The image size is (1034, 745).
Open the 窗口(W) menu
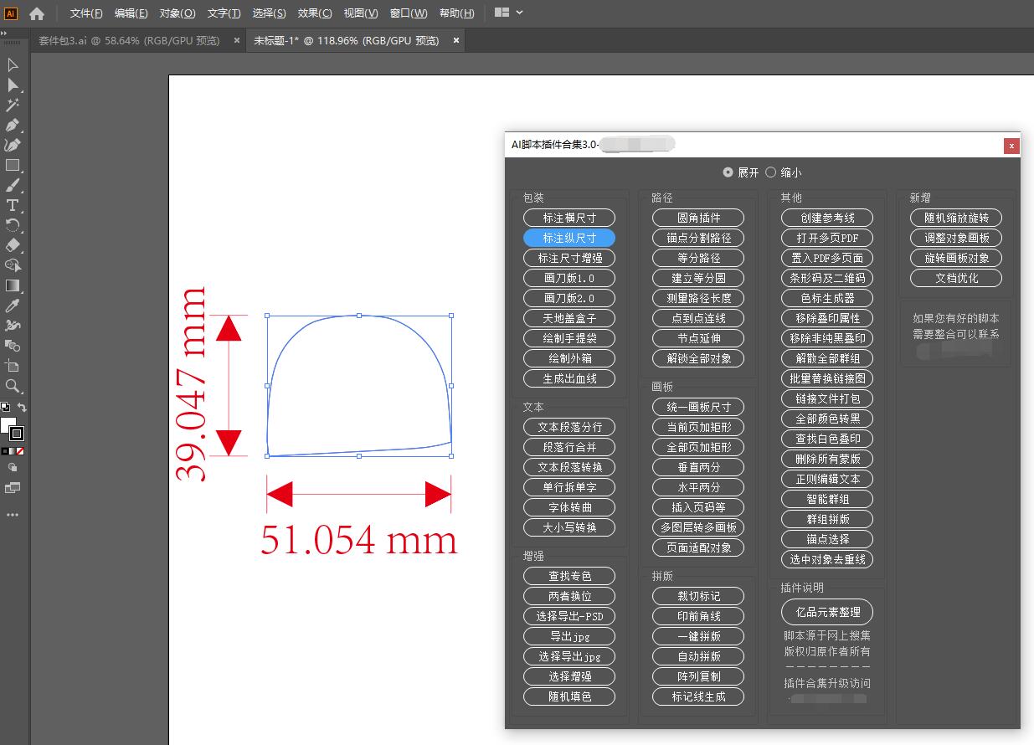[x=409, y=13]
